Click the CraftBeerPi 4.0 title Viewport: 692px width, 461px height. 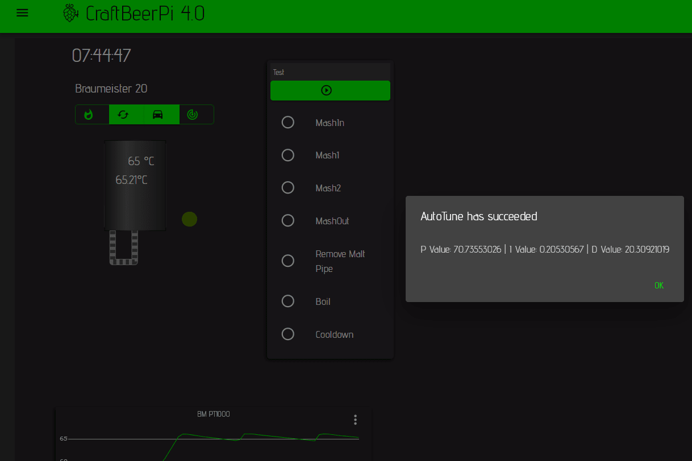pyautogui.click(x=145, y=13)
